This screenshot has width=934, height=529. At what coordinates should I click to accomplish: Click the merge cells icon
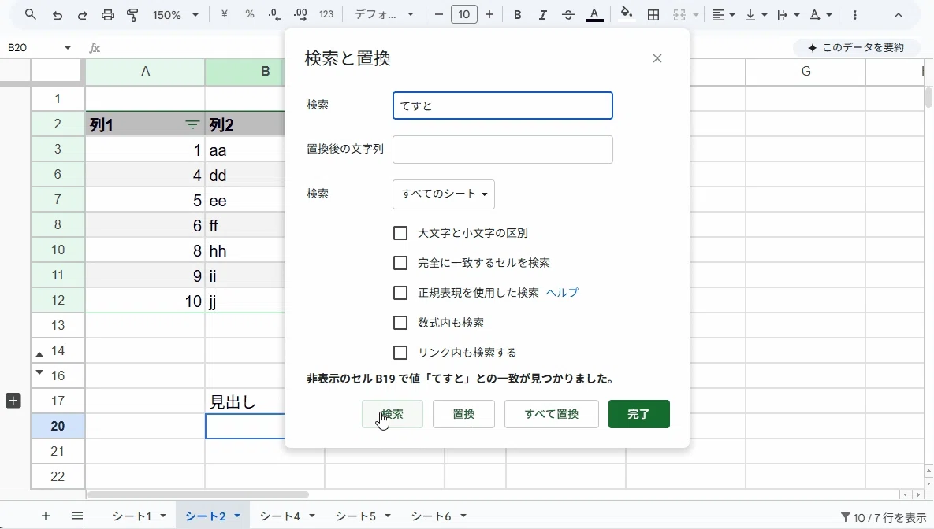(x=679, y=15)
